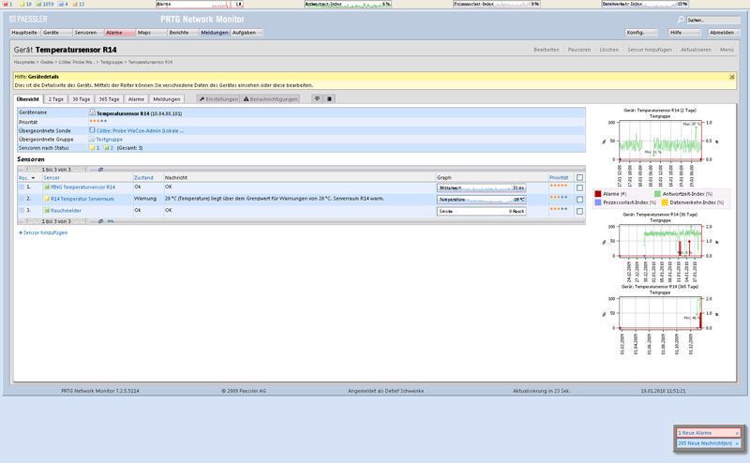Close the yellow Gerätedetails help box
This screenshot has width=750, height=463.
coord(729,76)
